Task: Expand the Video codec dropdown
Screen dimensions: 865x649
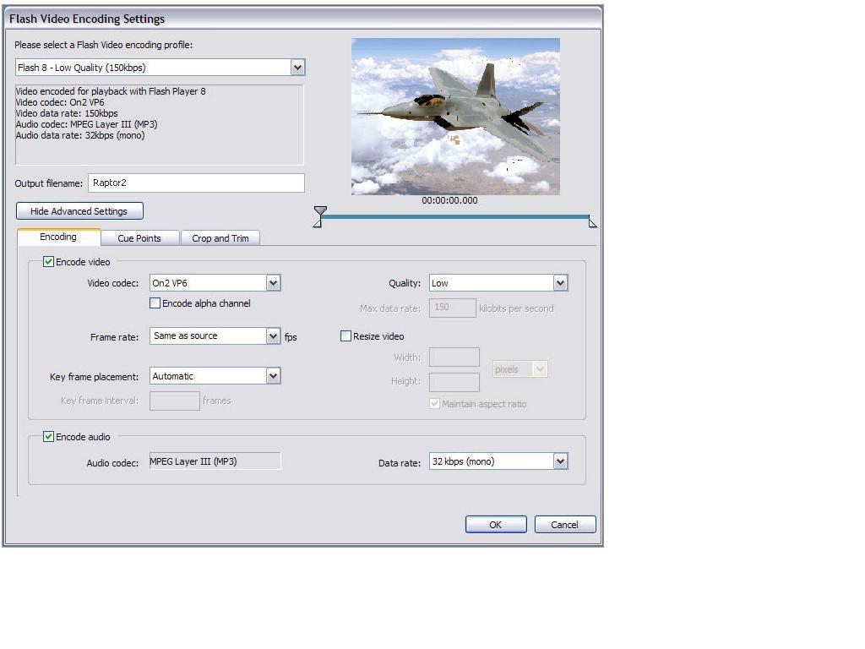Action: click(273, 283)
